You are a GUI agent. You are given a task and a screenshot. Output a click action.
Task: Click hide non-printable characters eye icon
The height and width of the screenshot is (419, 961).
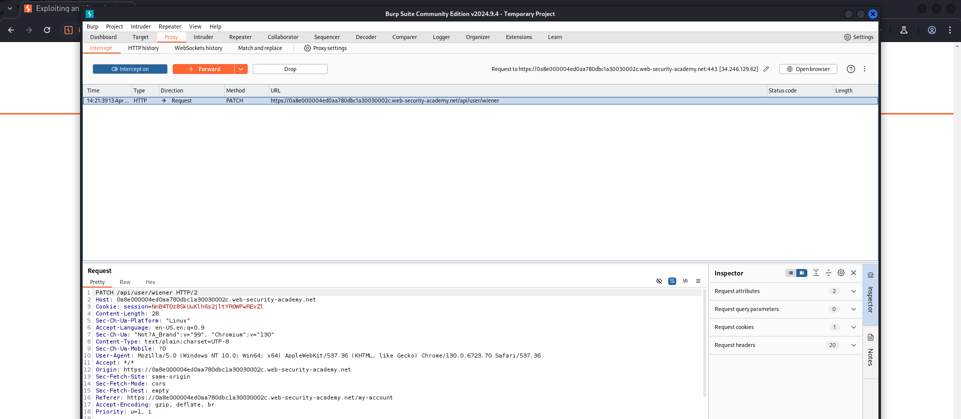click(x=659, y=281)
